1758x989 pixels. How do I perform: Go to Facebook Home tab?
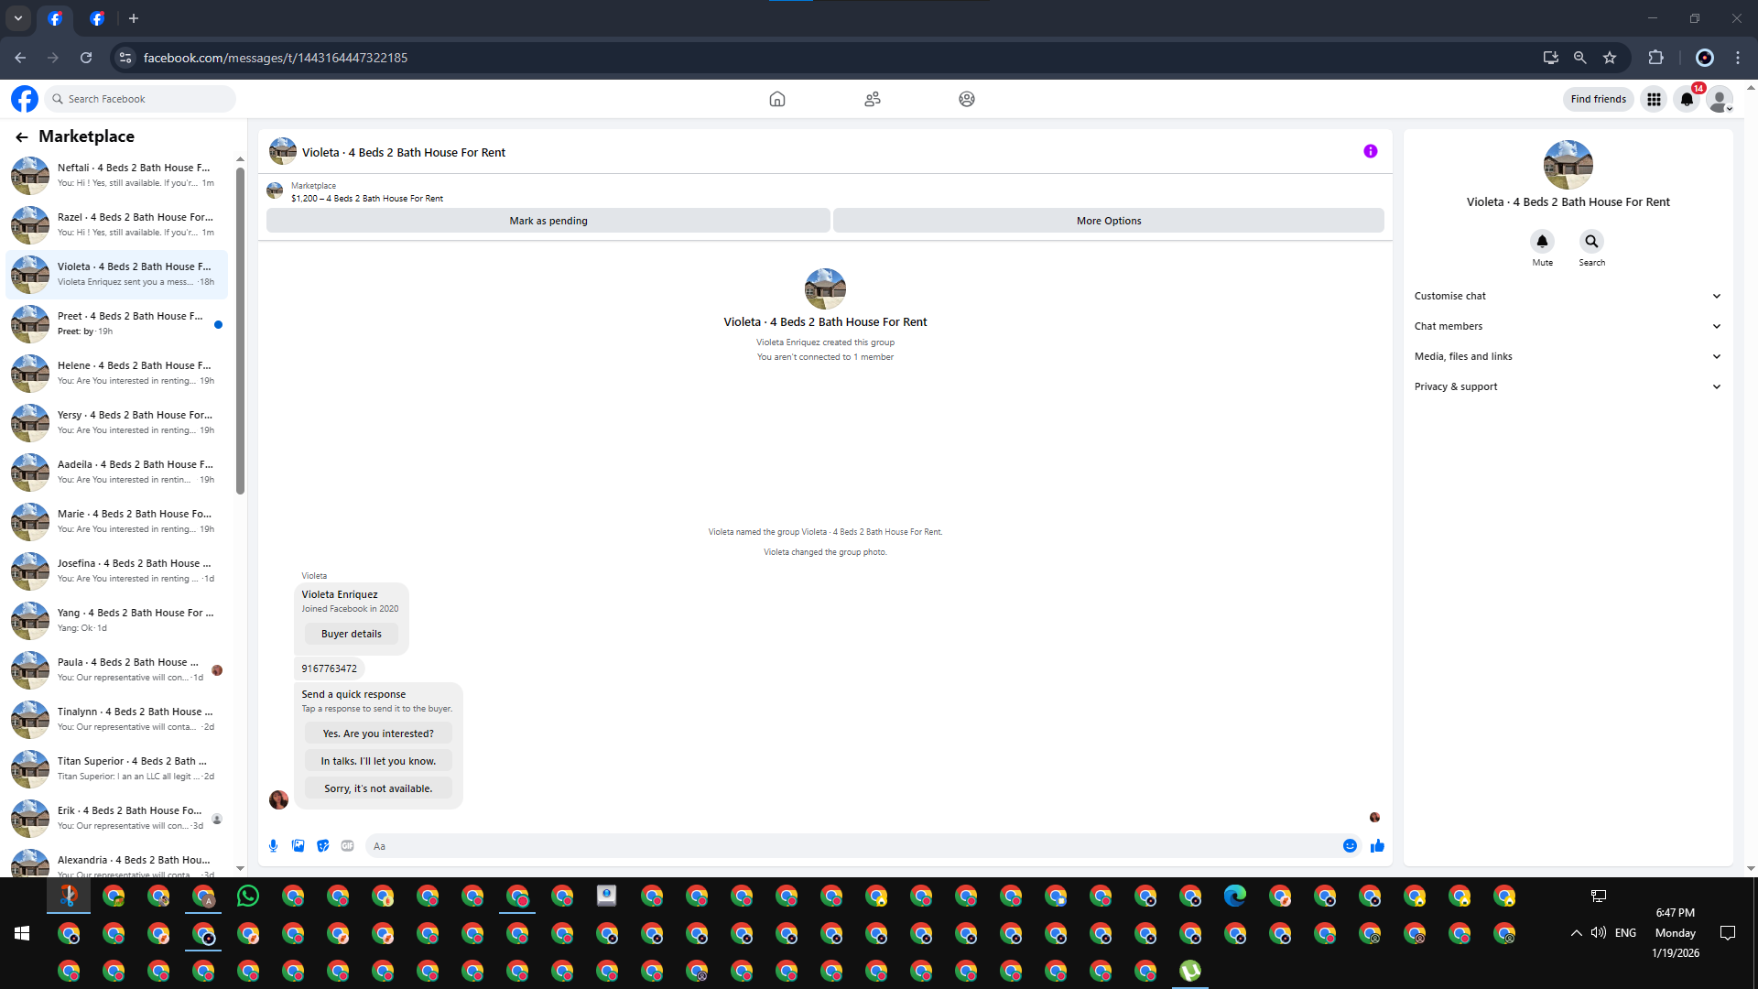click(x=776, y=99)
